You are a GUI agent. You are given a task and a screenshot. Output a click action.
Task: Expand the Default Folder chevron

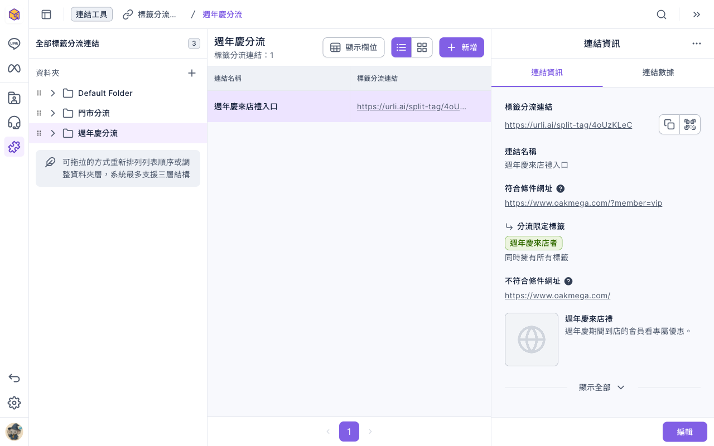click(x=53, y=93)
